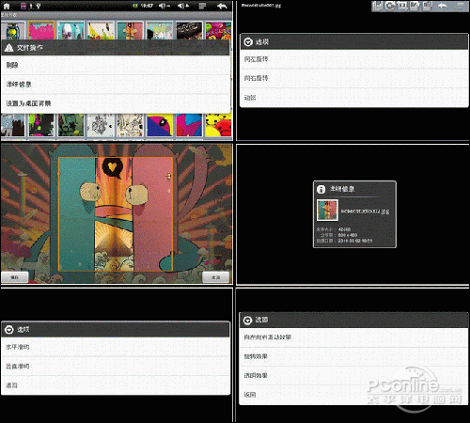Click the fit-to-screen icon in the viewer toolbar
Viewport: 470px width, 423px height.
(x=402, y=6)
